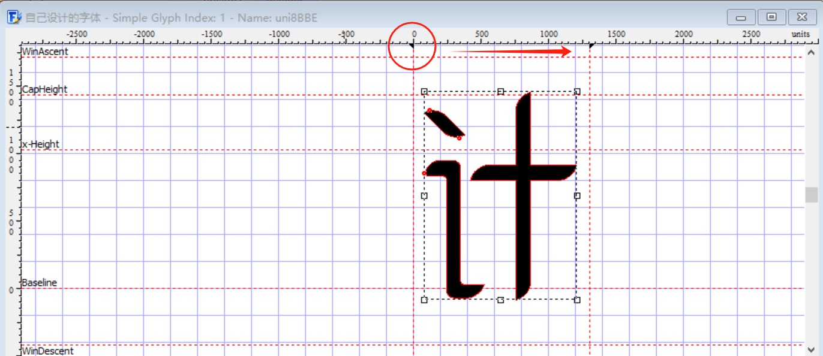Maximize the glyph edit window
Viewport: 823px width, 356px height.
click(771, 17)
